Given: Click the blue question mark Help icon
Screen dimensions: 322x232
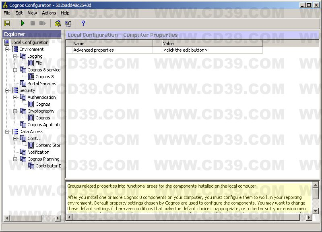Looking at the screenshot, I should pyautogui.click(x=83, y=23).
